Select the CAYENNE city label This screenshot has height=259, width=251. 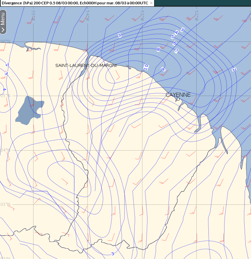pyautogui.click(x=178, y=95)
